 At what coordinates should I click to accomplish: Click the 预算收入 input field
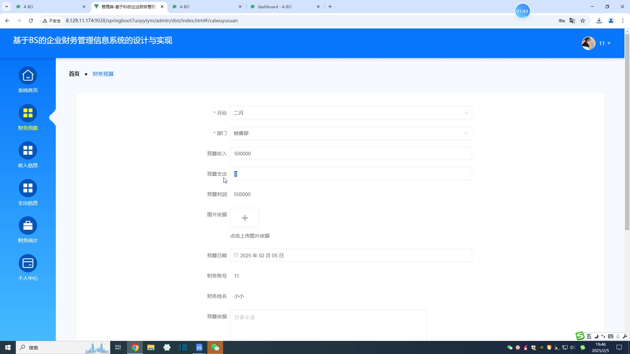pos(350,154)
